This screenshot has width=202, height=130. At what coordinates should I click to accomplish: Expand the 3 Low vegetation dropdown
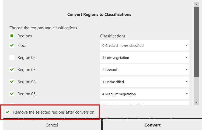[145, 58]
